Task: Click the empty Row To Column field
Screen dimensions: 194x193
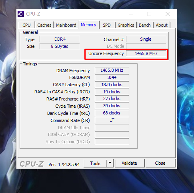Action: coord(112,142)
